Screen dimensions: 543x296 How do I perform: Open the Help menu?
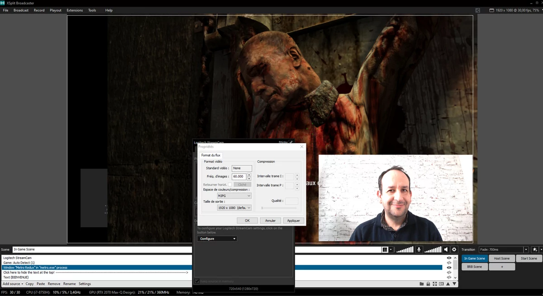(x=109, y=10)
